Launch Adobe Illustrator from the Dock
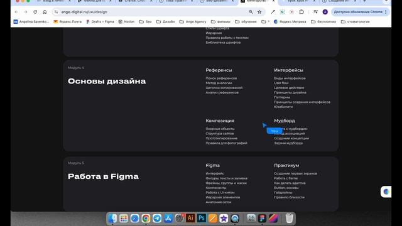Image resolution: width=402 pixels, height=226 pixels. 190,218
